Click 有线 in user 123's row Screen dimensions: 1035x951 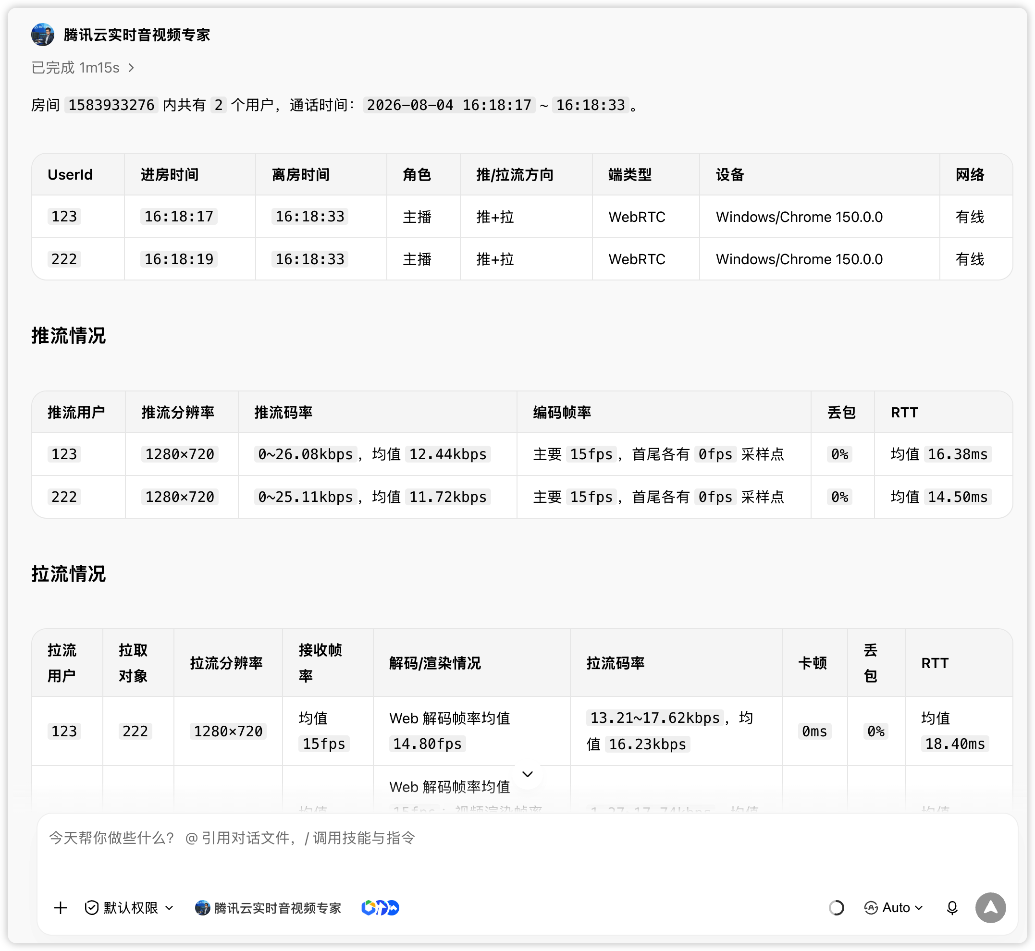(x=970, y=217)
